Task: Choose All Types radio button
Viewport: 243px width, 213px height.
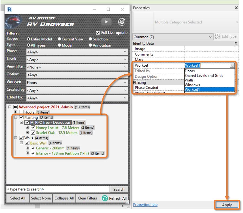Action: (28, 45)
